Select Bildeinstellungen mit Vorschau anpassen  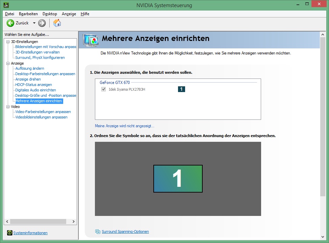(46, 47)
